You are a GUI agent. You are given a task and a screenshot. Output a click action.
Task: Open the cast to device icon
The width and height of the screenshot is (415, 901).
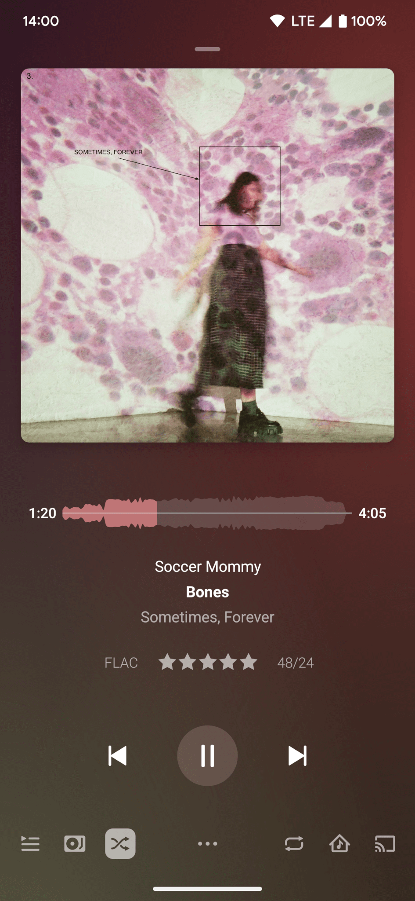385,843
